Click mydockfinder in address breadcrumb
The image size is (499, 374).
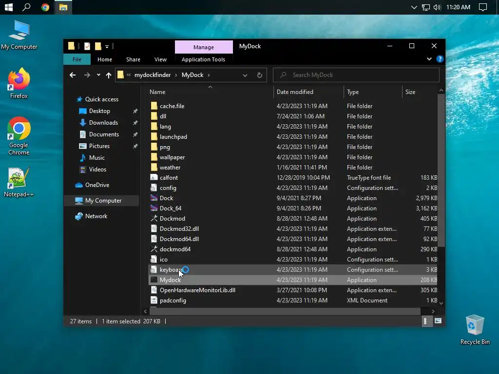tap(153, 75)
